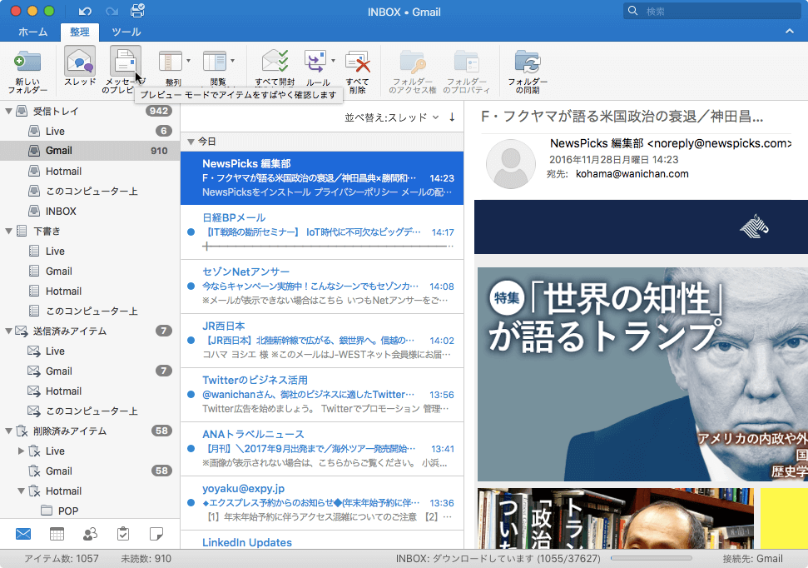Open the People contacts icon in bottom bar

tap(90, 534)
